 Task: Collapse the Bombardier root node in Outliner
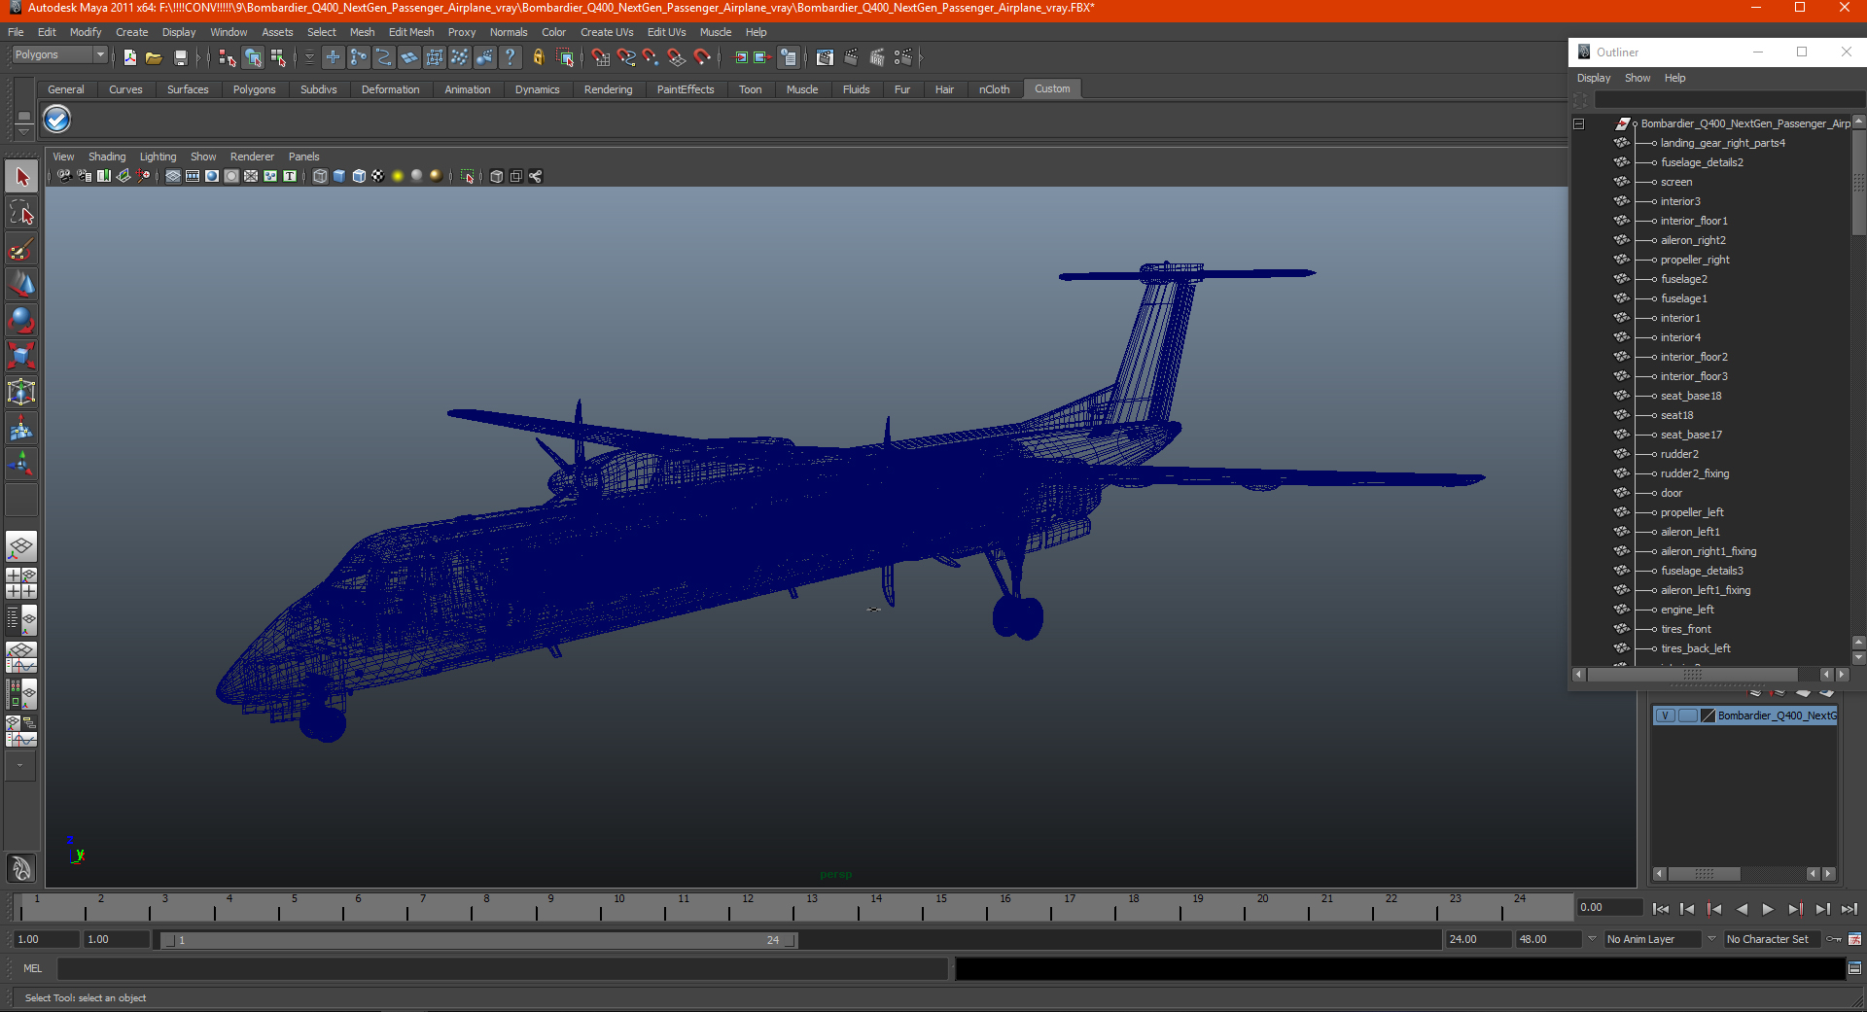click(1579, 123)
